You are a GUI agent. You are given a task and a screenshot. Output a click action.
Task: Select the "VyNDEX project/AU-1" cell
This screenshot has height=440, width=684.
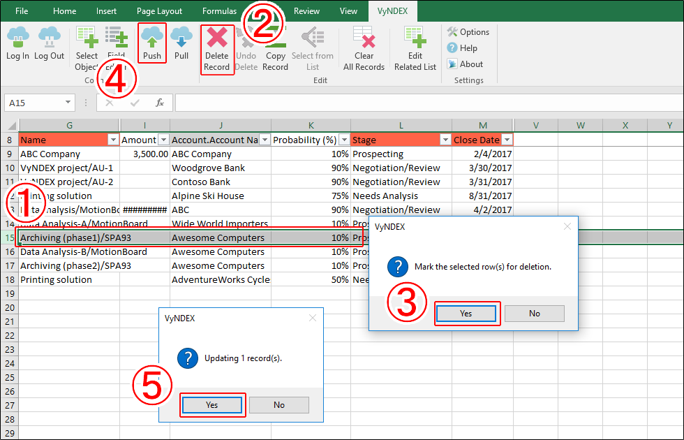pyautogui.click(x=69, y=168)
